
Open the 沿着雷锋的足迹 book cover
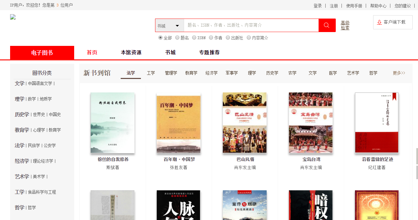pos(377,123)
